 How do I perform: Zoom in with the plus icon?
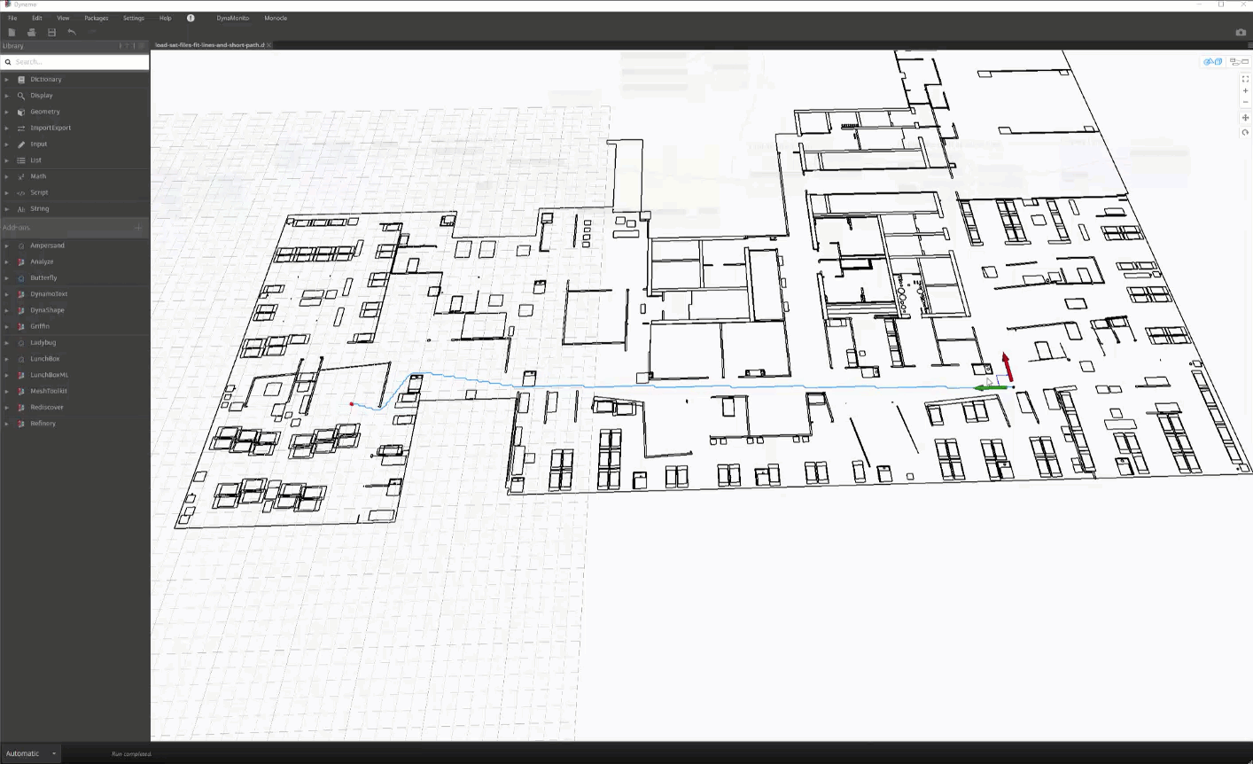tap(1245, 90)
